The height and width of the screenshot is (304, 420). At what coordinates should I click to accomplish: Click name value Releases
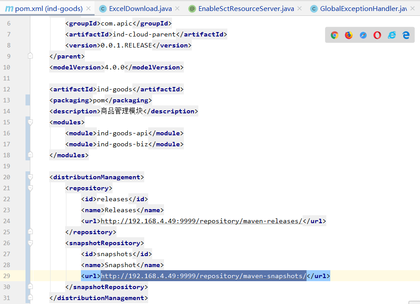(121, 210)
